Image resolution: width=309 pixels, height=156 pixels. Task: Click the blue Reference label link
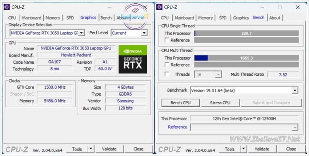click(x=177, y=127)
